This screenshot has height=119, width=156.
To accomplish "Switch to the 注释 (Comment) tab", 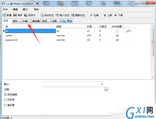I will click(x=55, y=21).
